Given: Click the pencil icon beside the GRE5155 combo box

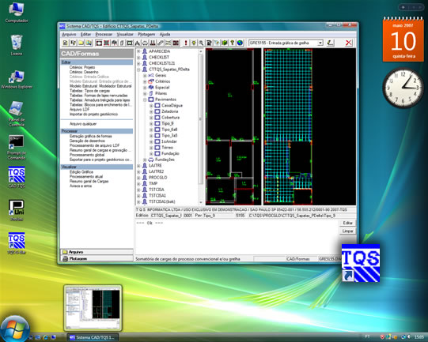Looking at the screenshot, I should click(x=330, y=43).
